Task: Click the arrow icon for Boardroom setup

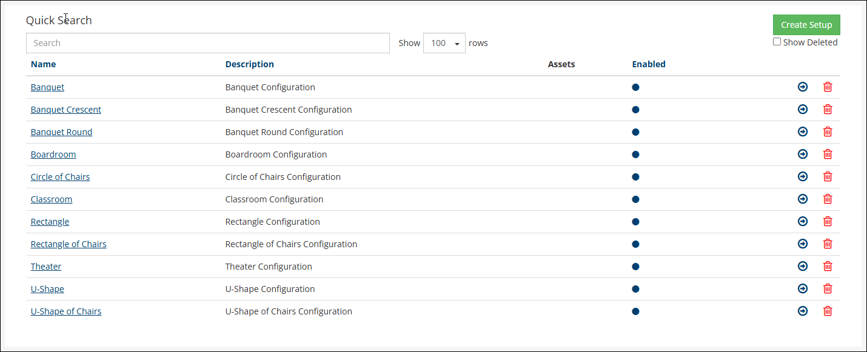Action: (x=803, y=154)
